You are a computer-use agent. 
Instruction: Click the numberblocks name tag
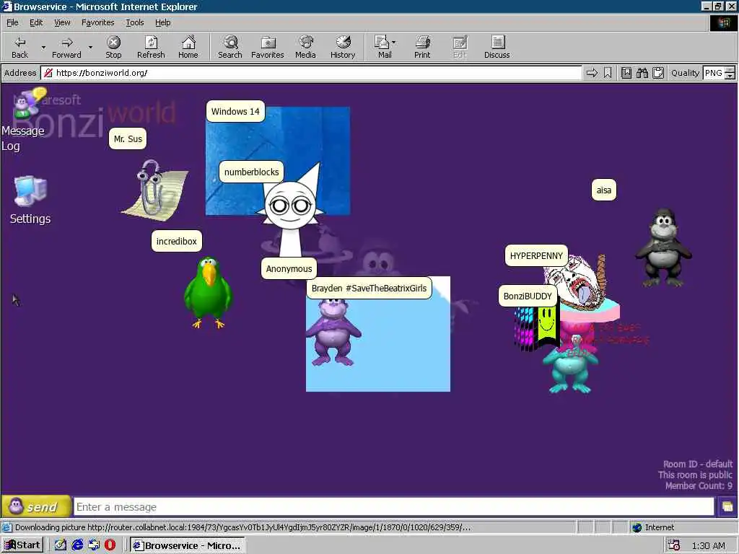(x=252, y=172)
